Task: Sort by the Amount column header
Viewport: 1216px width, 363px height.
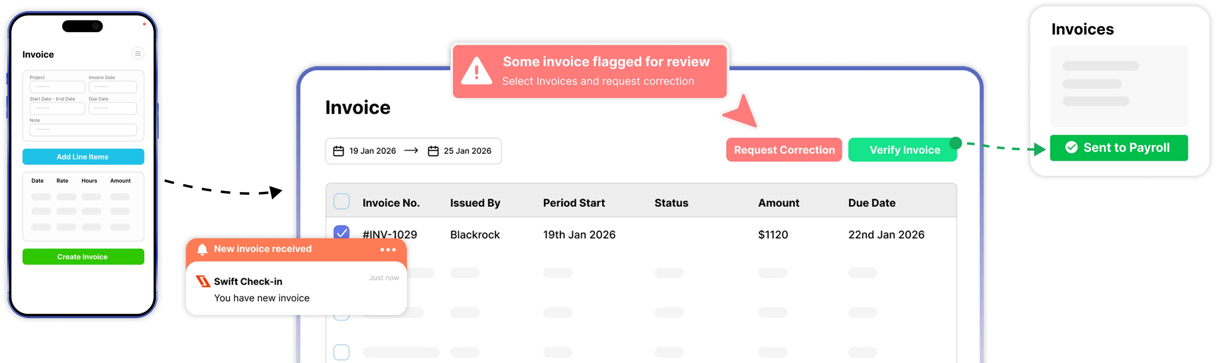Action: (778, 203)
